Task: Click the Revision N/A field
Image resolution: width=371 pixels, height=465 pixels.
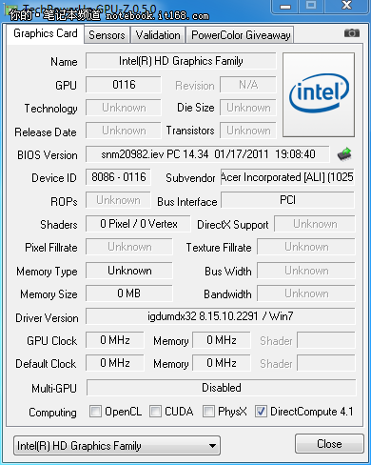Action: point(248,85)
